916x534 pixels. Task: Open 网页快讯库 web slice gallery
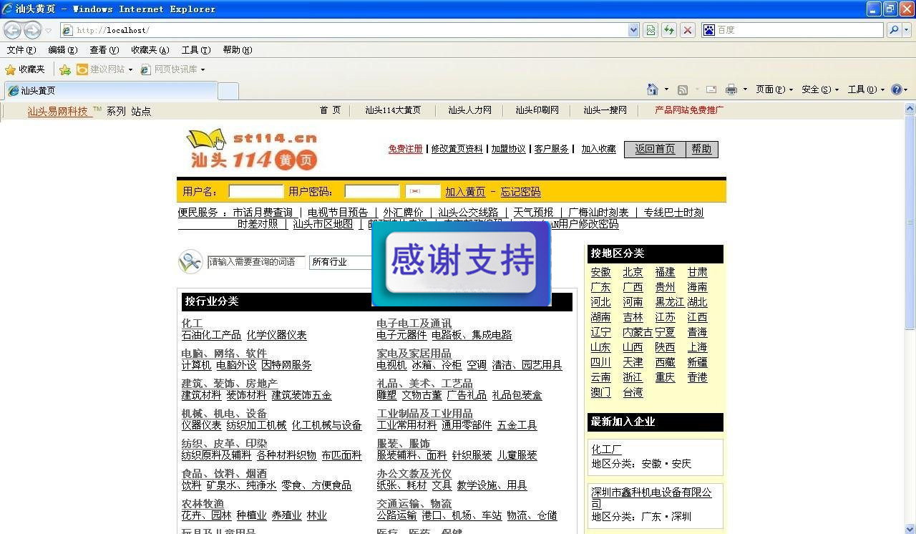click(172, 69)
